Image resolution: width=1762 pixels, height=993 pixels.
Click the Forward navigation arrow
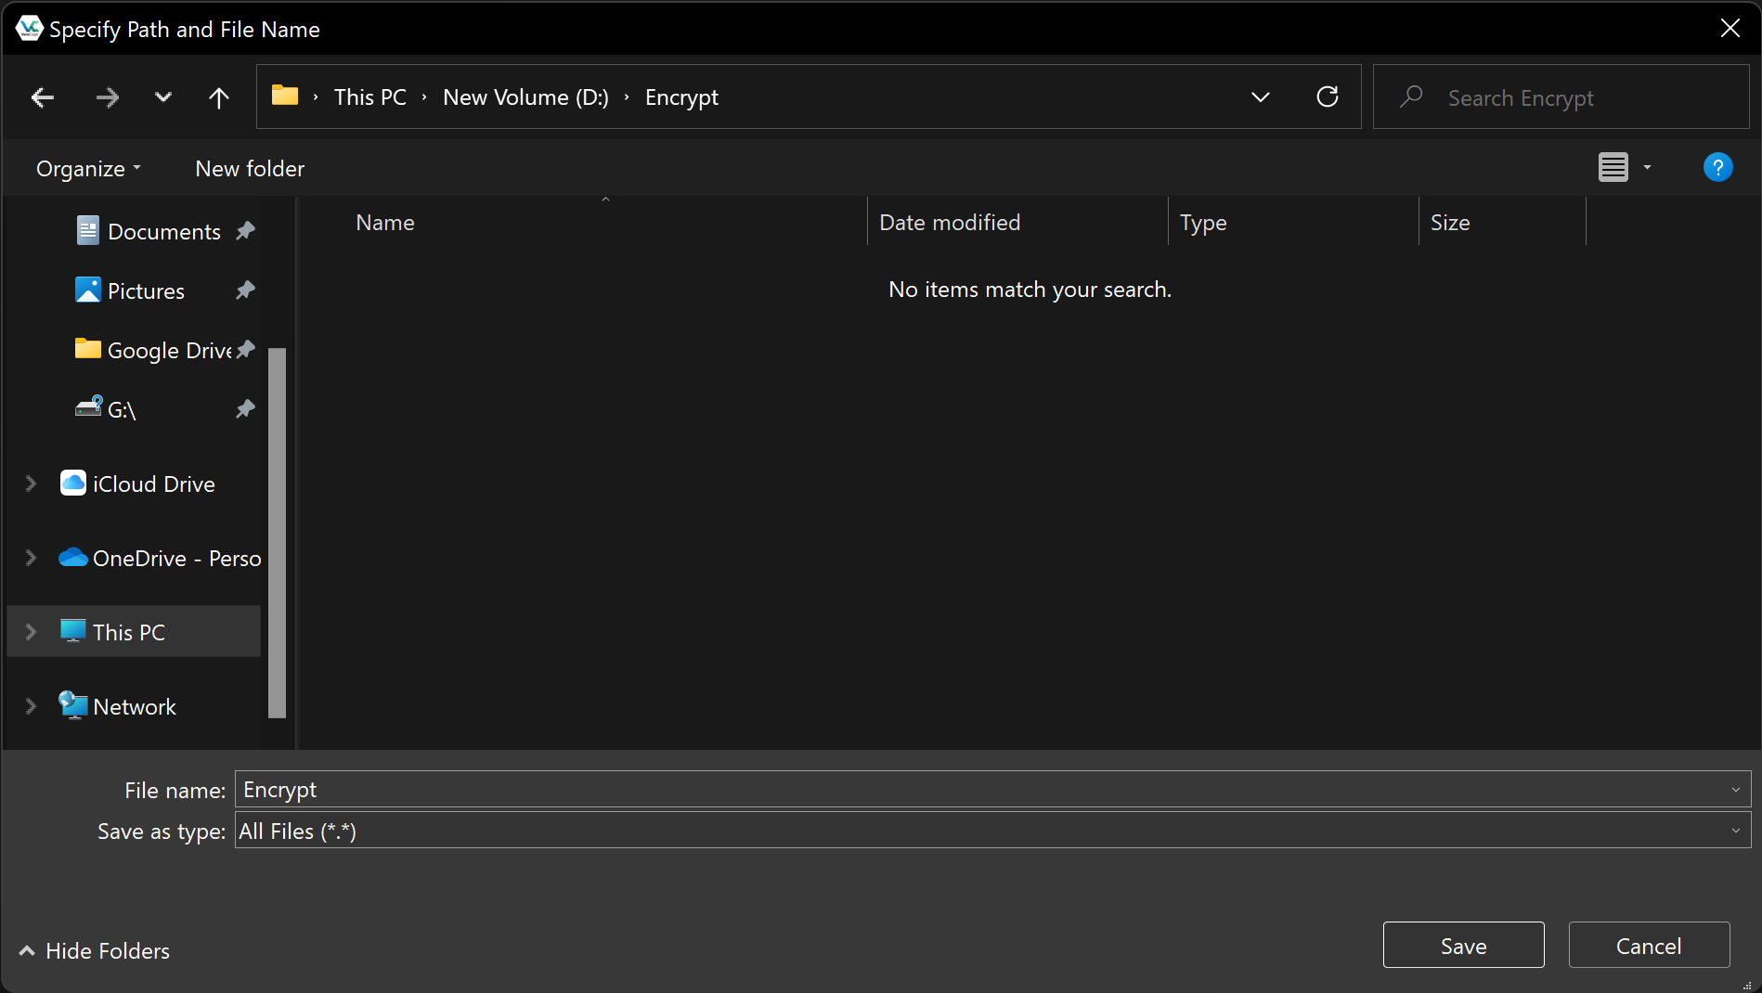pos(108,97)
